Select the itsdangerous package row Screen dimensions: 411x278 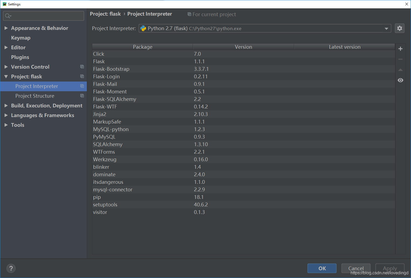(x=244, y=182)
